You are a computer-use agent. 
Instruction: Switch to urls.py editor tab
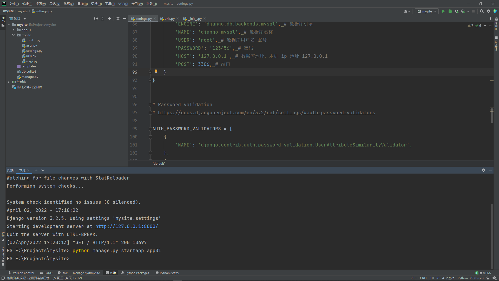169,18
